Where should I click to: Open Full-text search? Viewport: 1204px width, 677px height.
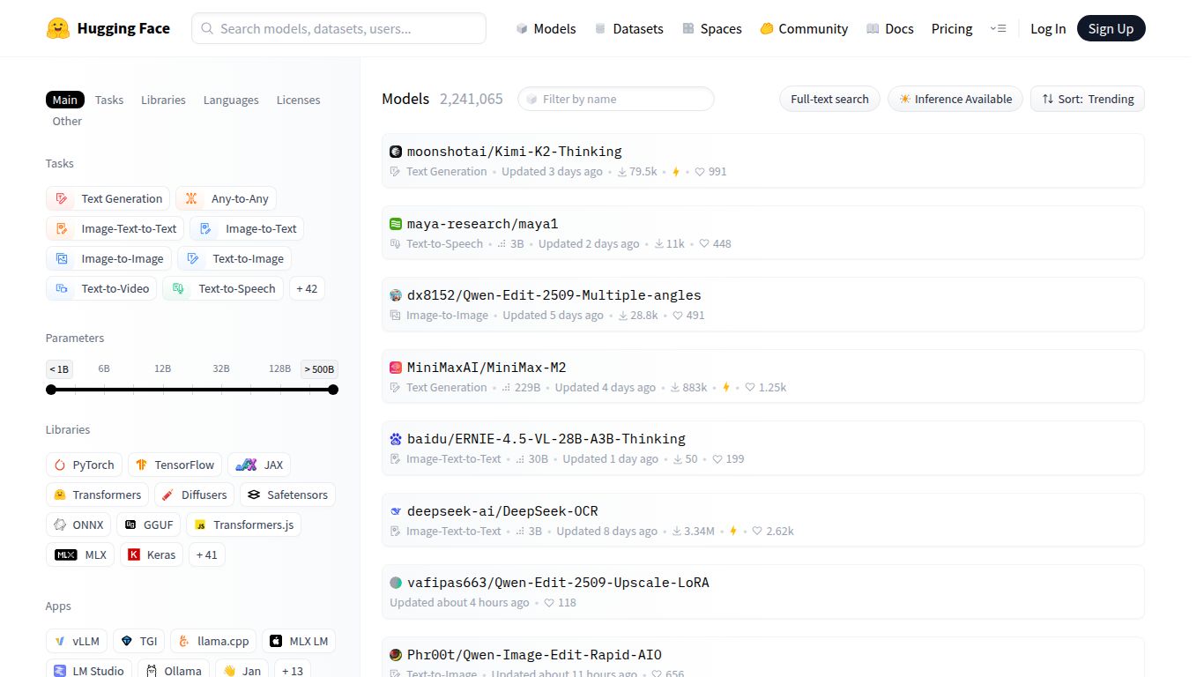coord(829,99)
